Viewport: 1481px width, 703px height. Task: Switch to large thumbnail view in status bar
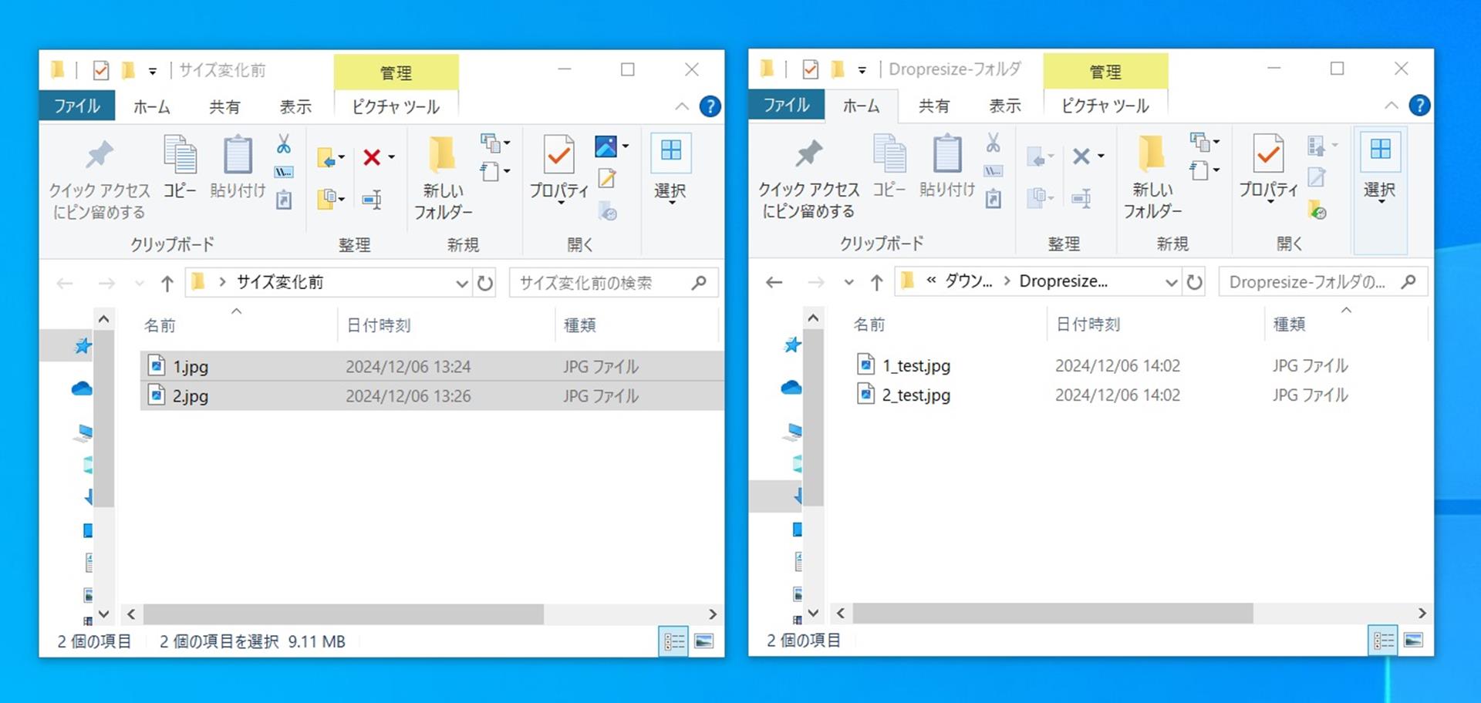(703, 641)
